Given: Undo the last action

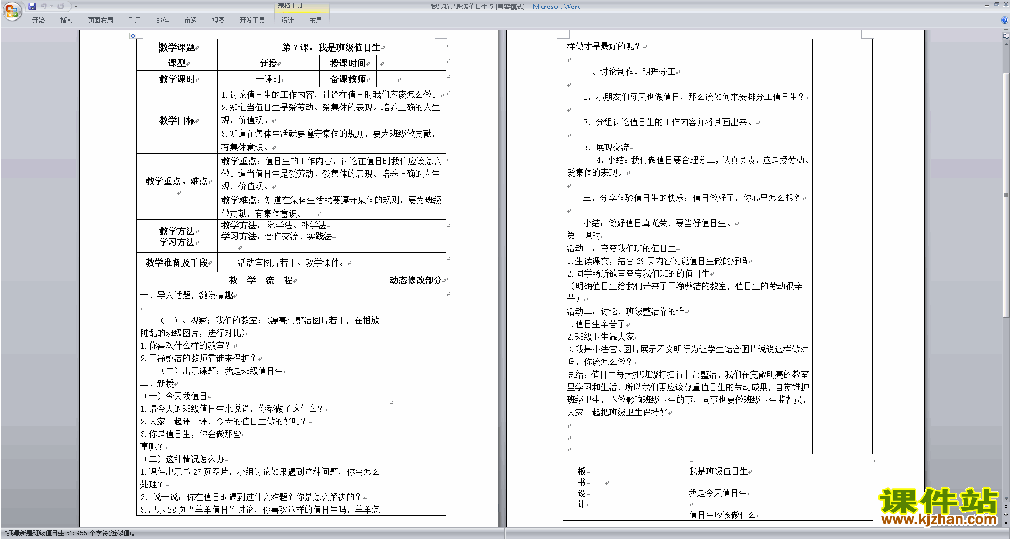Looking at the screenshot, I should (x=44, y=6).
